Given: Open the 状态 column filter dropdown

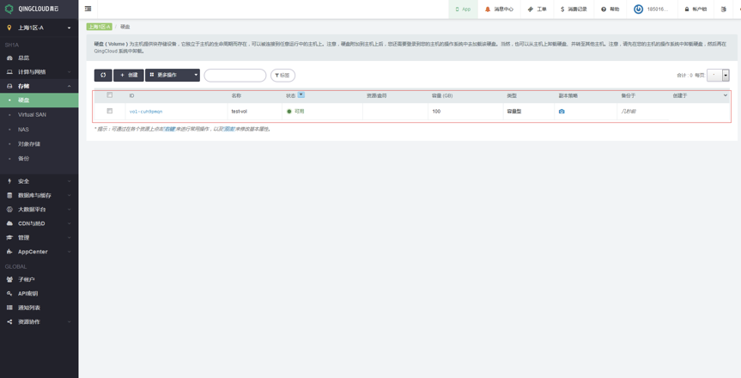Looking at the screenshot, I should point(301,95).
